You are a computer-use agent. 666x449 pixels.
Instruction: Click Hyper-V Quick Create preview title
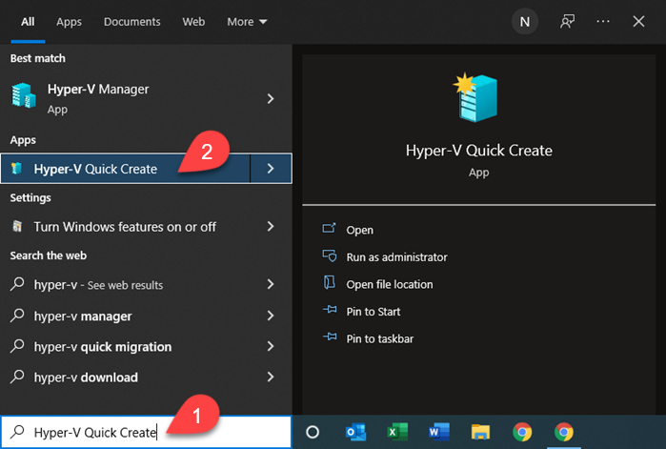pos(478,151)
